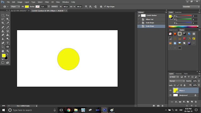Select the Rectangular Marquee tool
This screenshot has height=113, width=201.
click(3, 15)
